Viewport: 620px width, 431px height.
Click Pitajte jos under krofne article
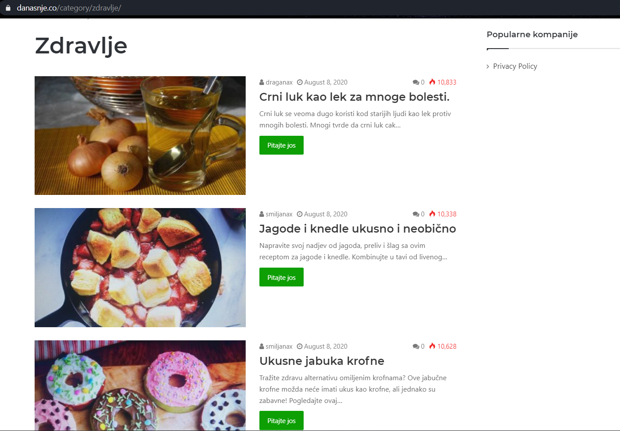(281, 420)
